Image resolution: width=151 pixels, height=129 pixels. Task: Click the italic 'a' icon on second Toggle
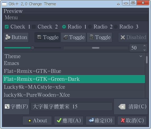pos(66,37)
